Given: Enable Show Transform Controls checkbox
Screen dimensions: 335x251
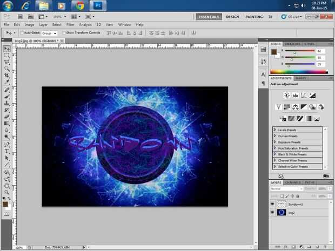Looking at the screenshot, I should 64,32.
